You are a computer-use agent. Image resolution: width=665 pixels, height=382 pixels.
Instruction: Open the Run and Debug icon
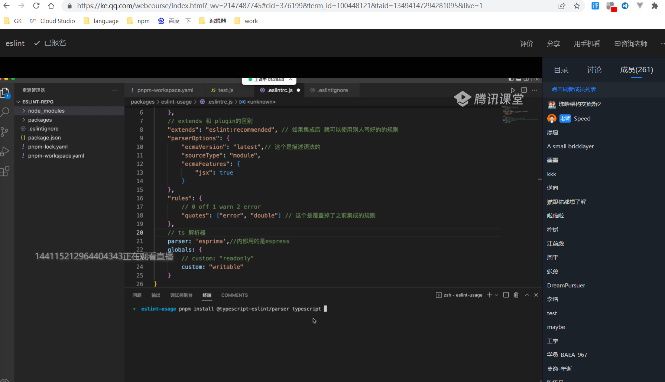[x=5, y=151]
